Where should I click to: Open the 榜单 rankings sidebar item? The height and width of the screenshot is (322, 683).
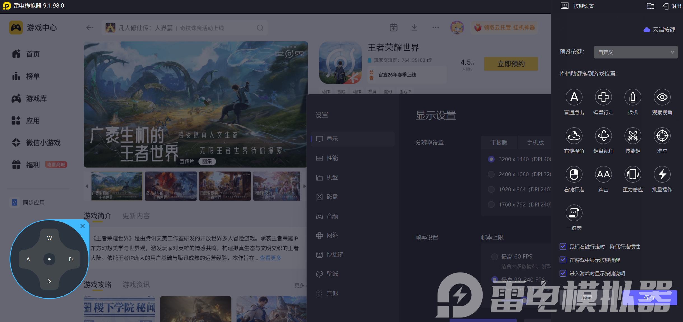point(26,76)
